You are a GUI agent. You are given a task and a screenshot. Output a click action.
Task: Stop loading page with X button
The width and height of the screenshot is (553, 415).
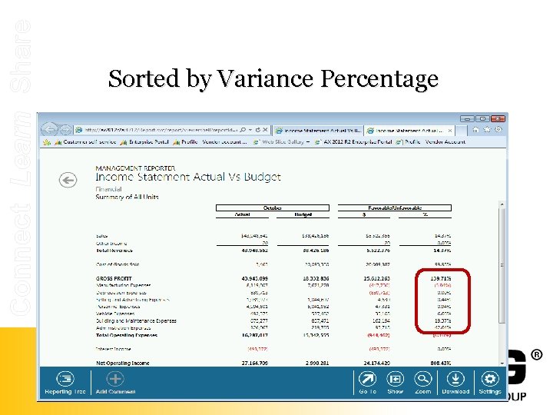point(265,130)
